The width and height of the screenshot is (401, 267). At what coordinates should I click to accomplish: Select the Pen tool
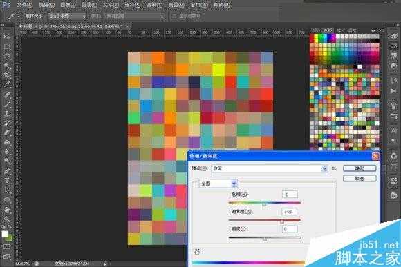7,170
